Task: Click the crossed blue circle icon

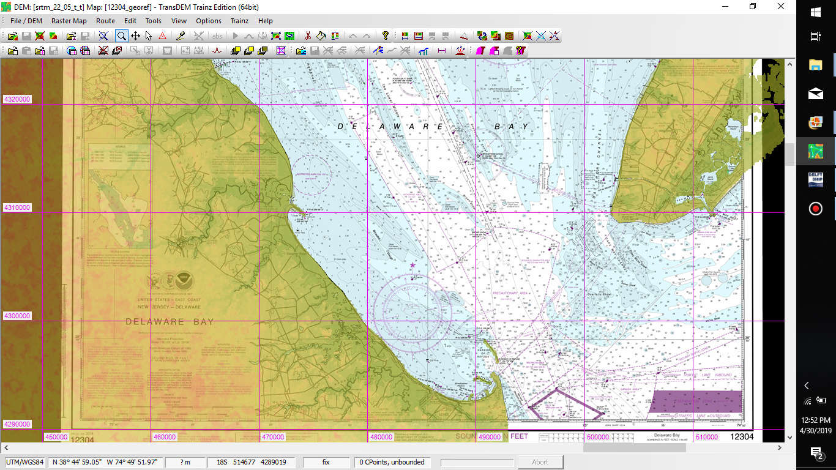Action: pyautogui.click(x=103, y=36)
